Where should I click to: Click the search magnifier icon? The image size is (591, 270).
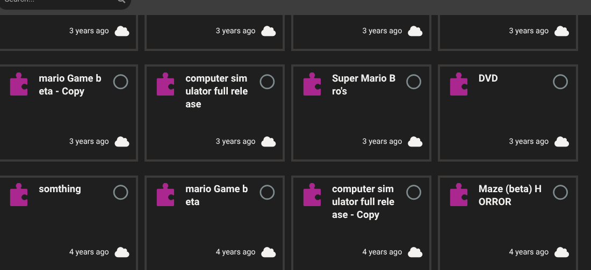click(121, 2)
